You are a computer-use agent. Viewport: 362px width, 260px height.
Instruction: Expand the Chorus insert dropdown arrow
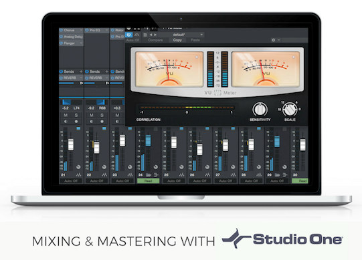[x=81, y=30]
